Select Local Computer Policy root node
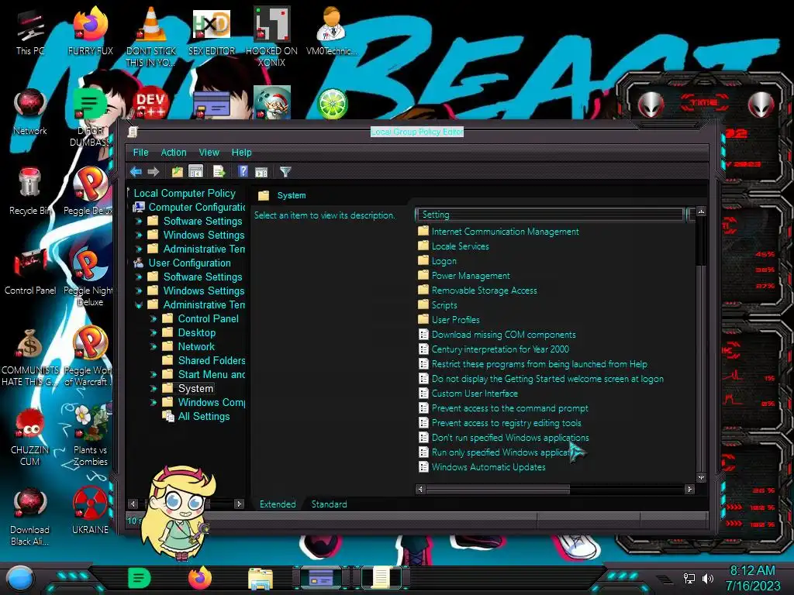 coord(185,193)
